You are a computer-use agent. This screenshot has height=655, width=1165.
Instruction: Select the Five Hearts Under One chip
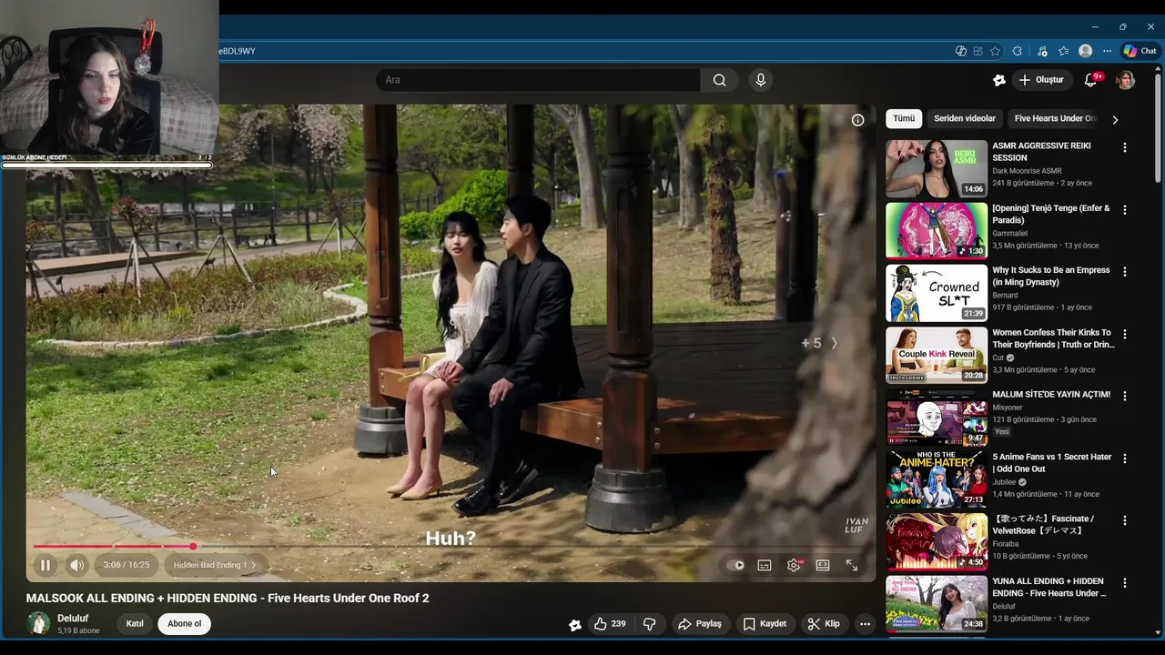(x=1054, y=118)
